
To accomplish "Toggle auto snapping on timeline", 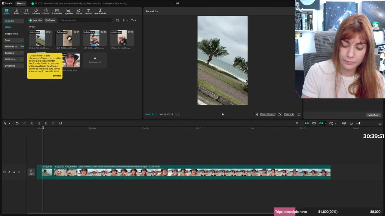I will [x=314, y=123].
